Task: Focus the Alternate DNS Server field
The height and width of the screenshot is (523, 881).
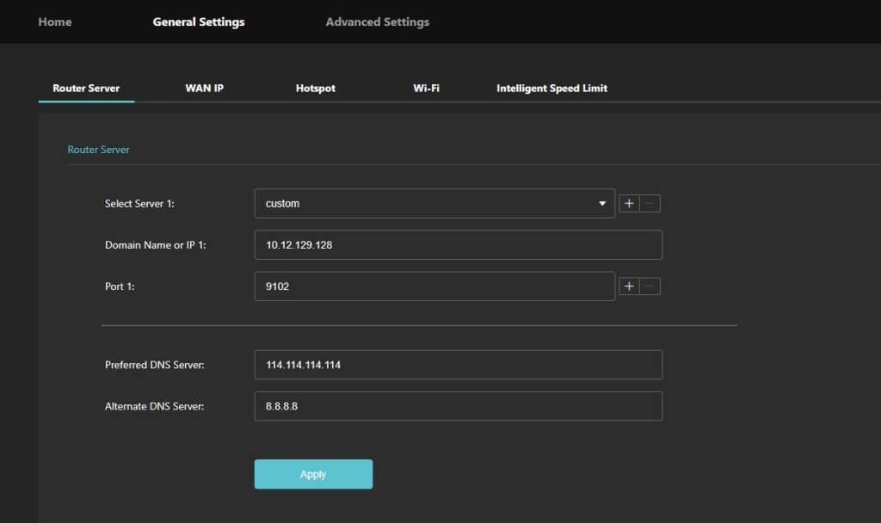Action: coord(459,406)
